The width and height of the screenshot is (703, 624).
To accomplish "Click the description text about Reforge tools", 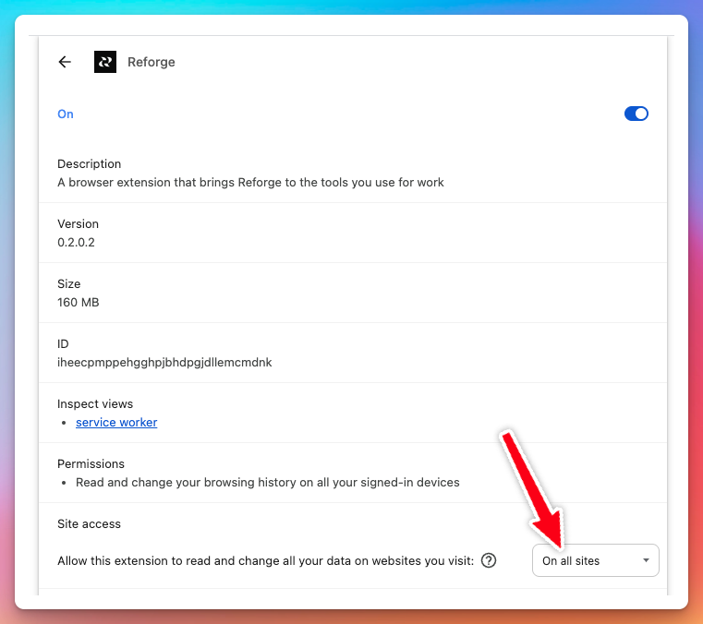I will click(x=250, y=183).
